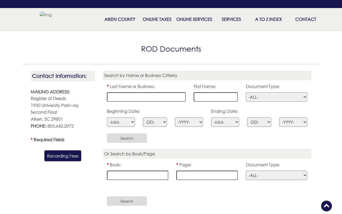The width and height of the screenshot is (342, 214).
Task: Click the 'Register of Deeds' text
Action: click(48, 98)
